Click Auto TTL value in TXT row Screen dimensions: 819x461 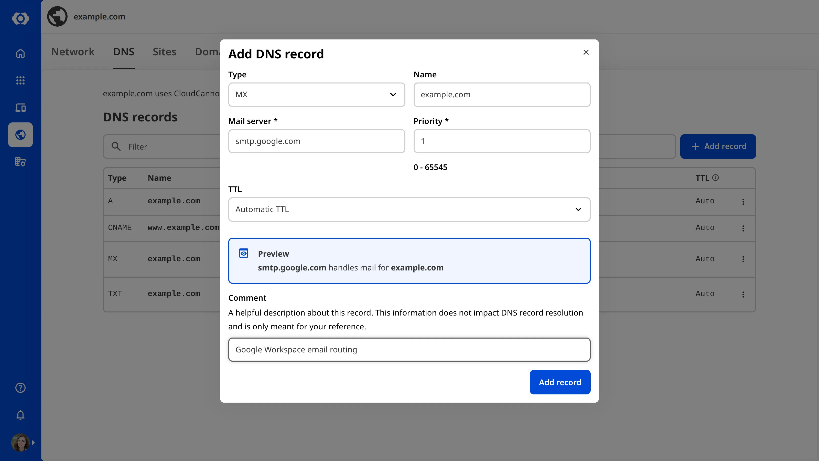coord(705,293)
